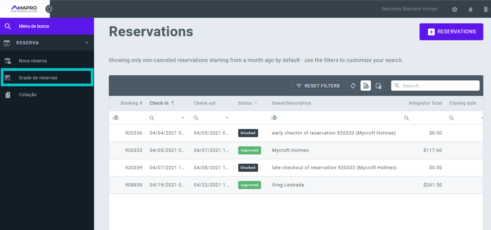Open the Check-out date filter dropdown

pos(227,118)
